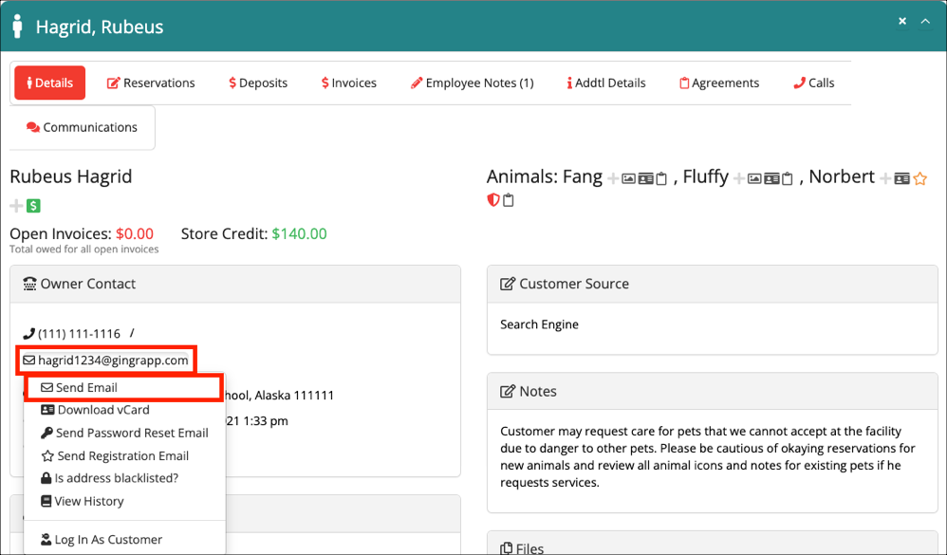Click the phone number (111) 111-1116
The height and width of the screenshot is (555, 947).
(x=79, y=334)
